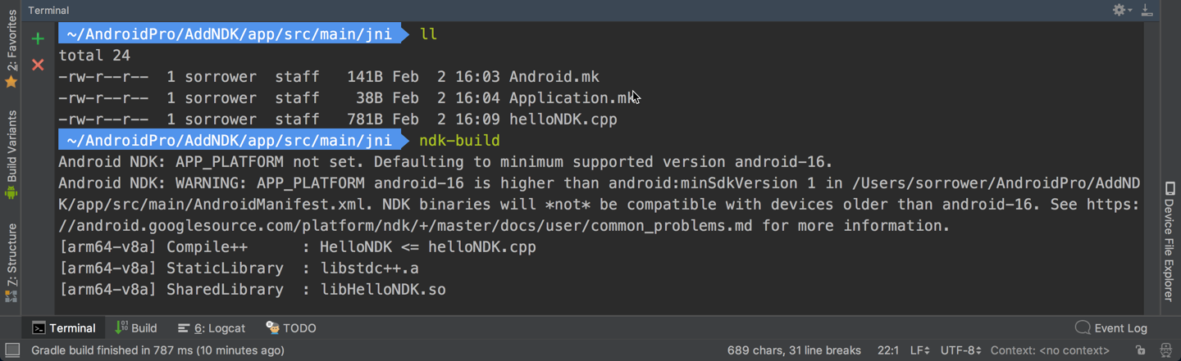Add a new terminal session with the plus icon
Image resolution: width=1181 pixels, height=361 pixels.
(38, 38)
